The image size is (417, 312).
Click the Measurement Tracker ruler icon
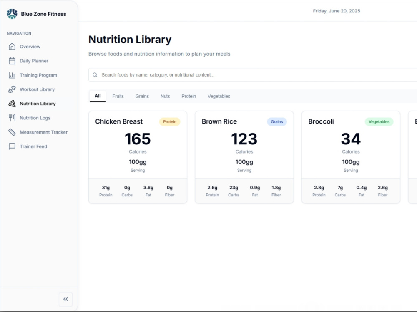coord(12,132)
